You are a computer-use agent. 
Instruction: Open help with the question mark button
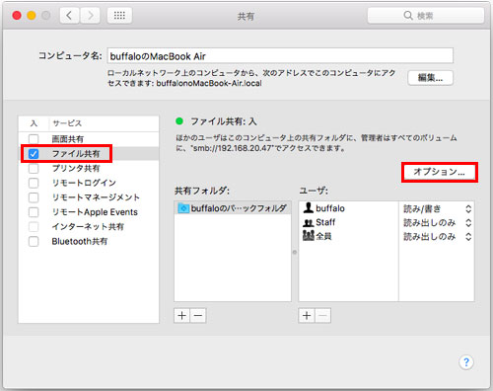(x=466, y=362)
